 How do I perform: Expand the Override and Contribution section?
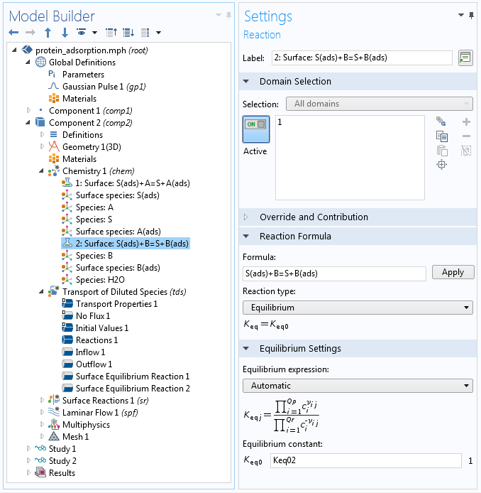coord(246,217)
